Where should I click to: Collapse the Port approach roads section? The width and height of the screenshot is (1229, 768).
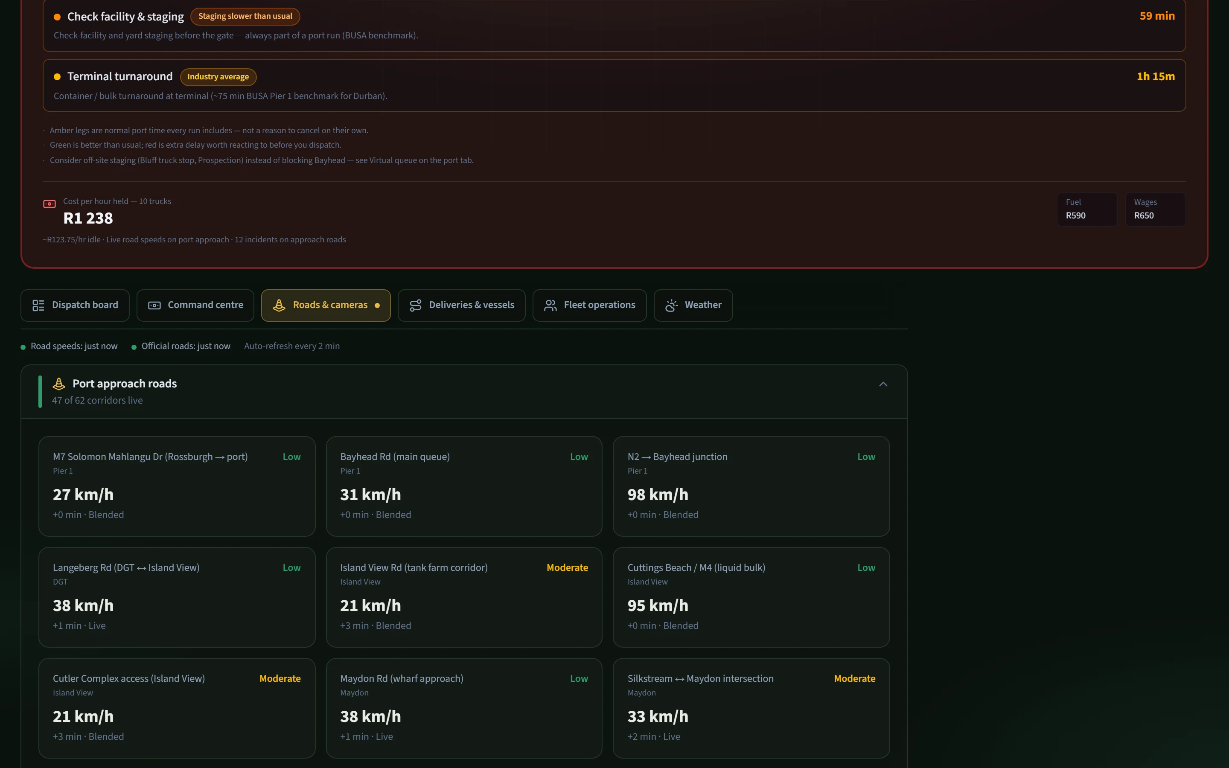[x=883, y=384]
